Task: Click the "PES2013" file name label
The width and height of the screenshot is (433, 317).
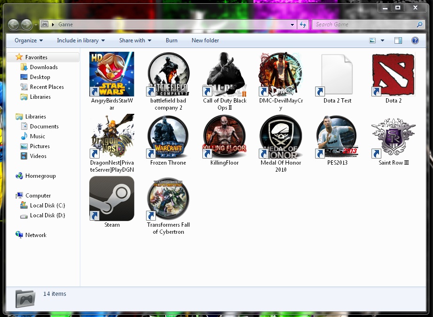Action: [x=337, y=163]
